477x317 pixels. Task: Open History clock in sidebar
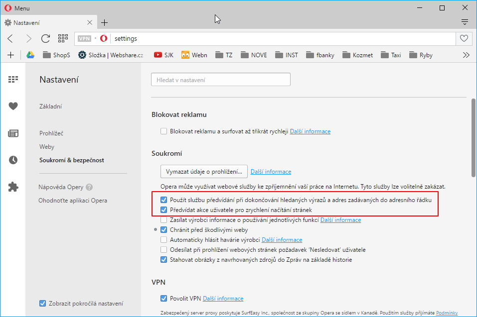(13, 160)
